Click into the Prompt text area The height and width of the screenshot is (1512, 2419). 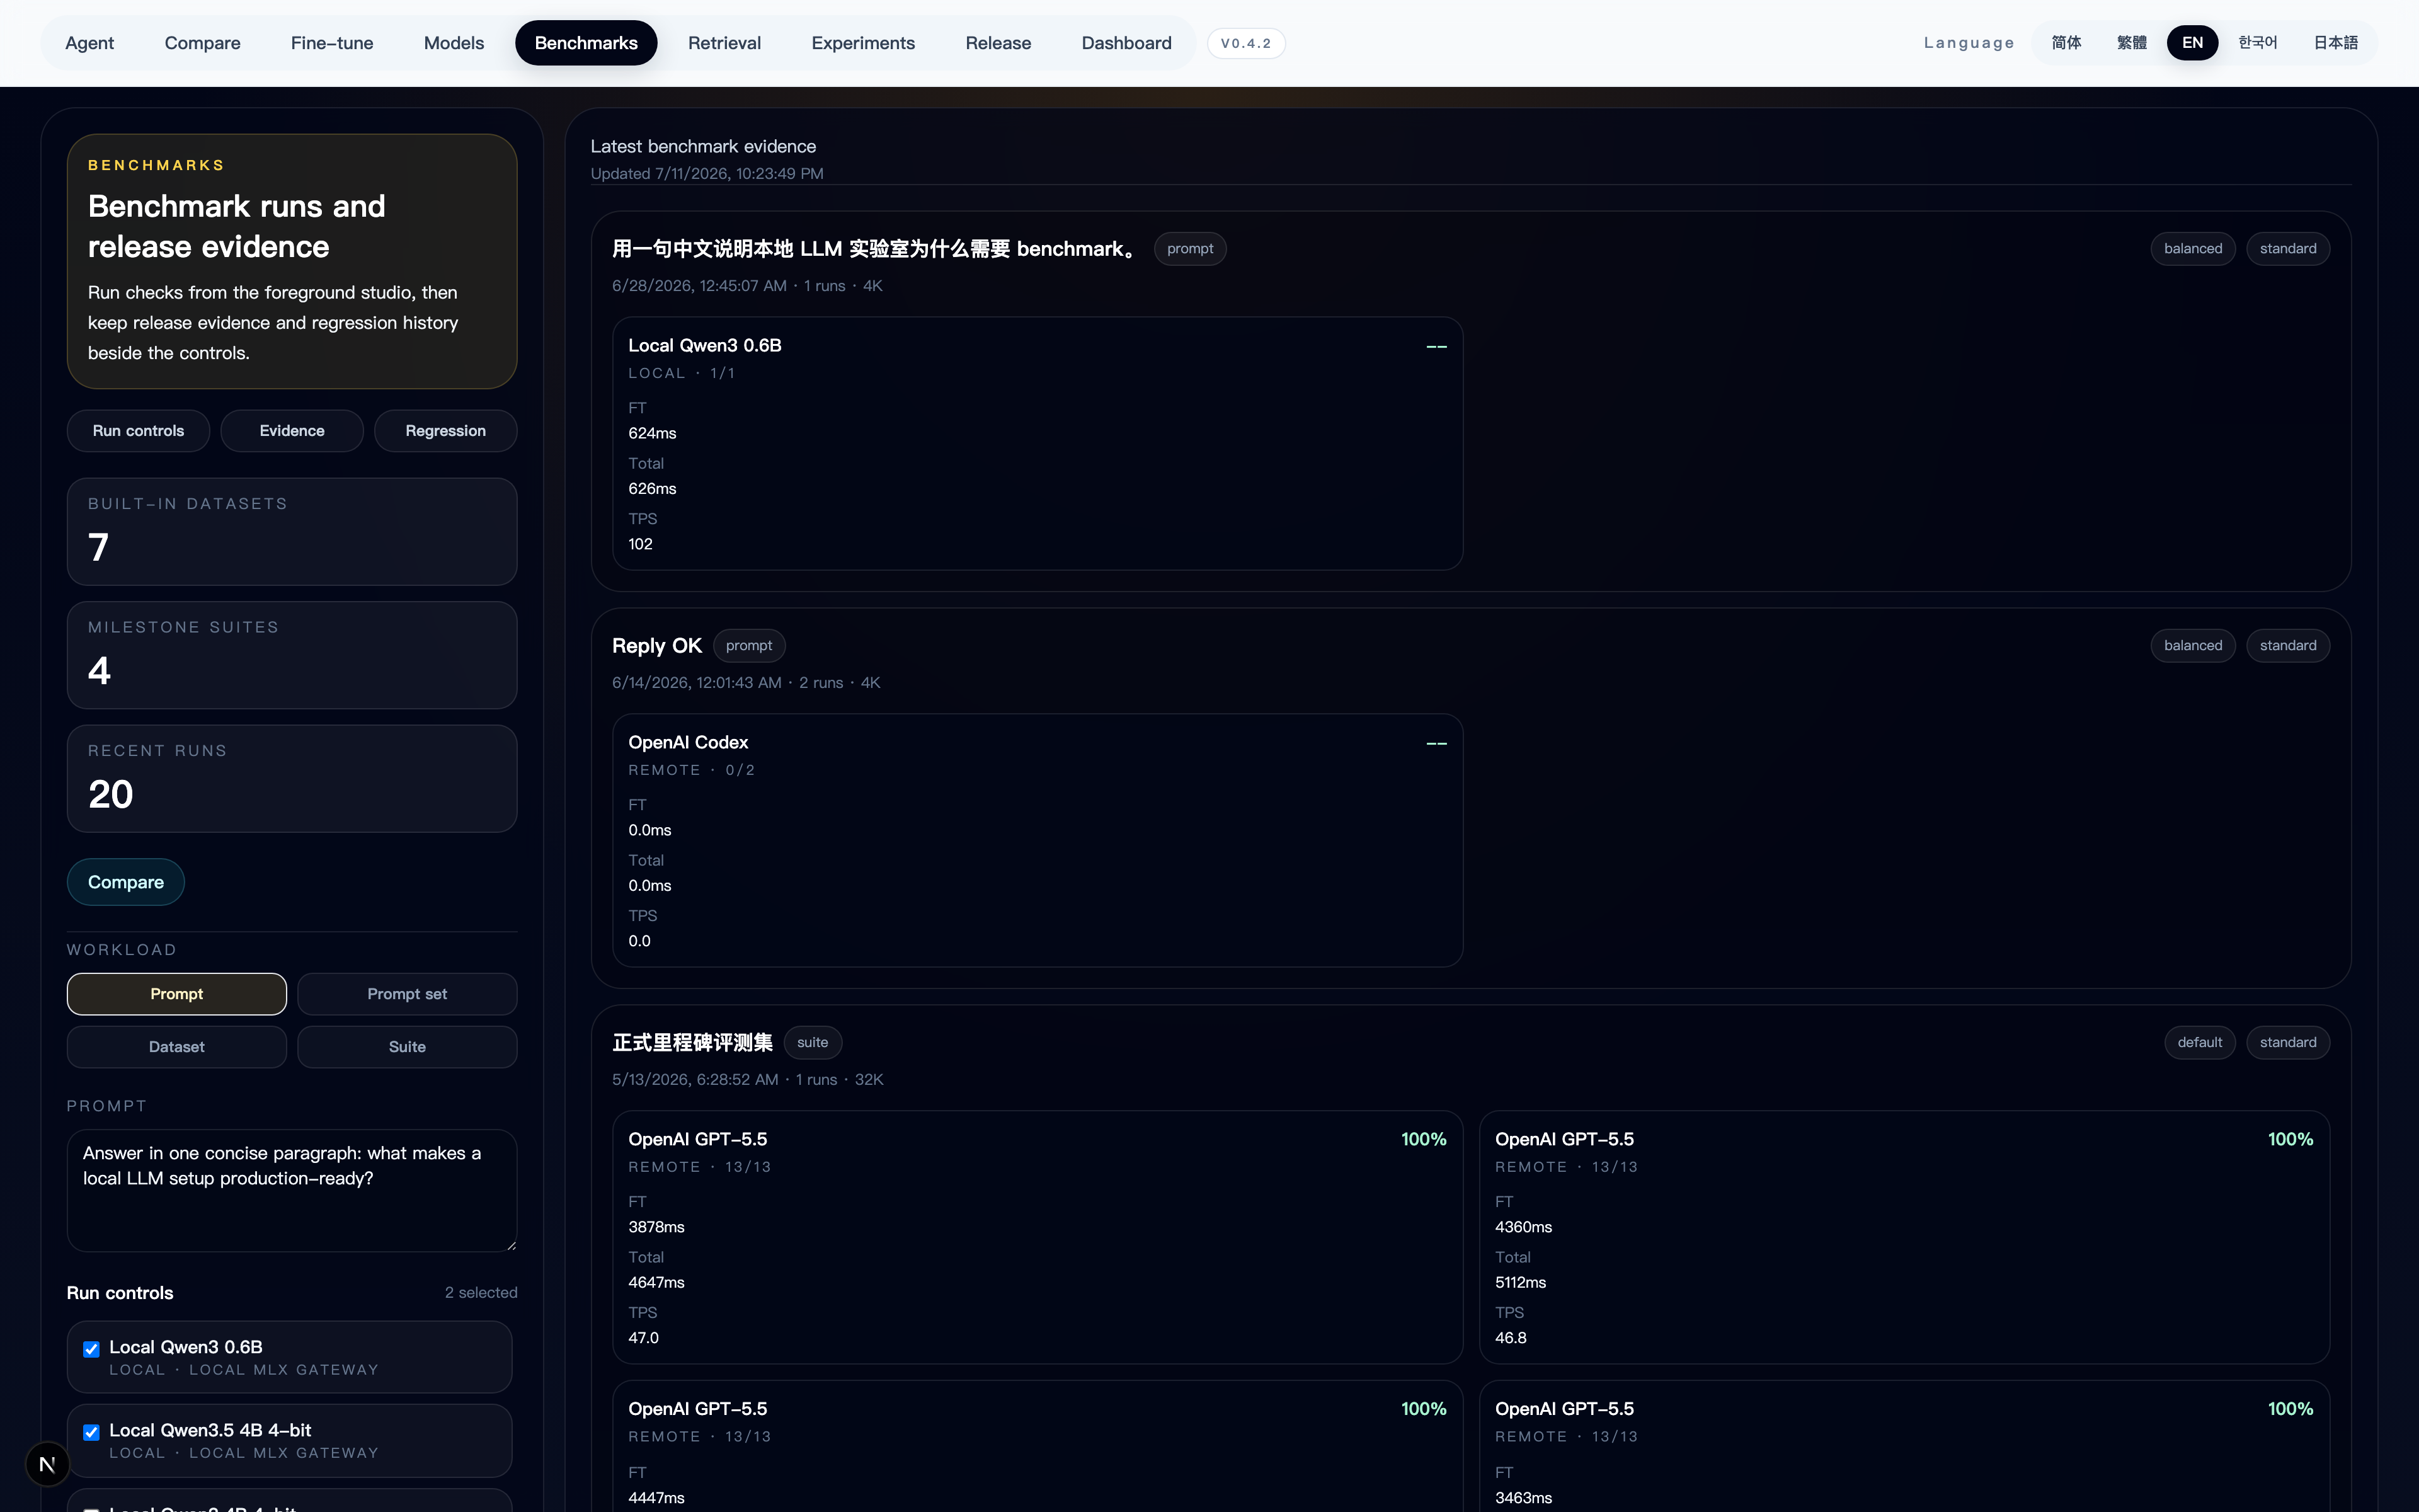tap(292, 1190)
